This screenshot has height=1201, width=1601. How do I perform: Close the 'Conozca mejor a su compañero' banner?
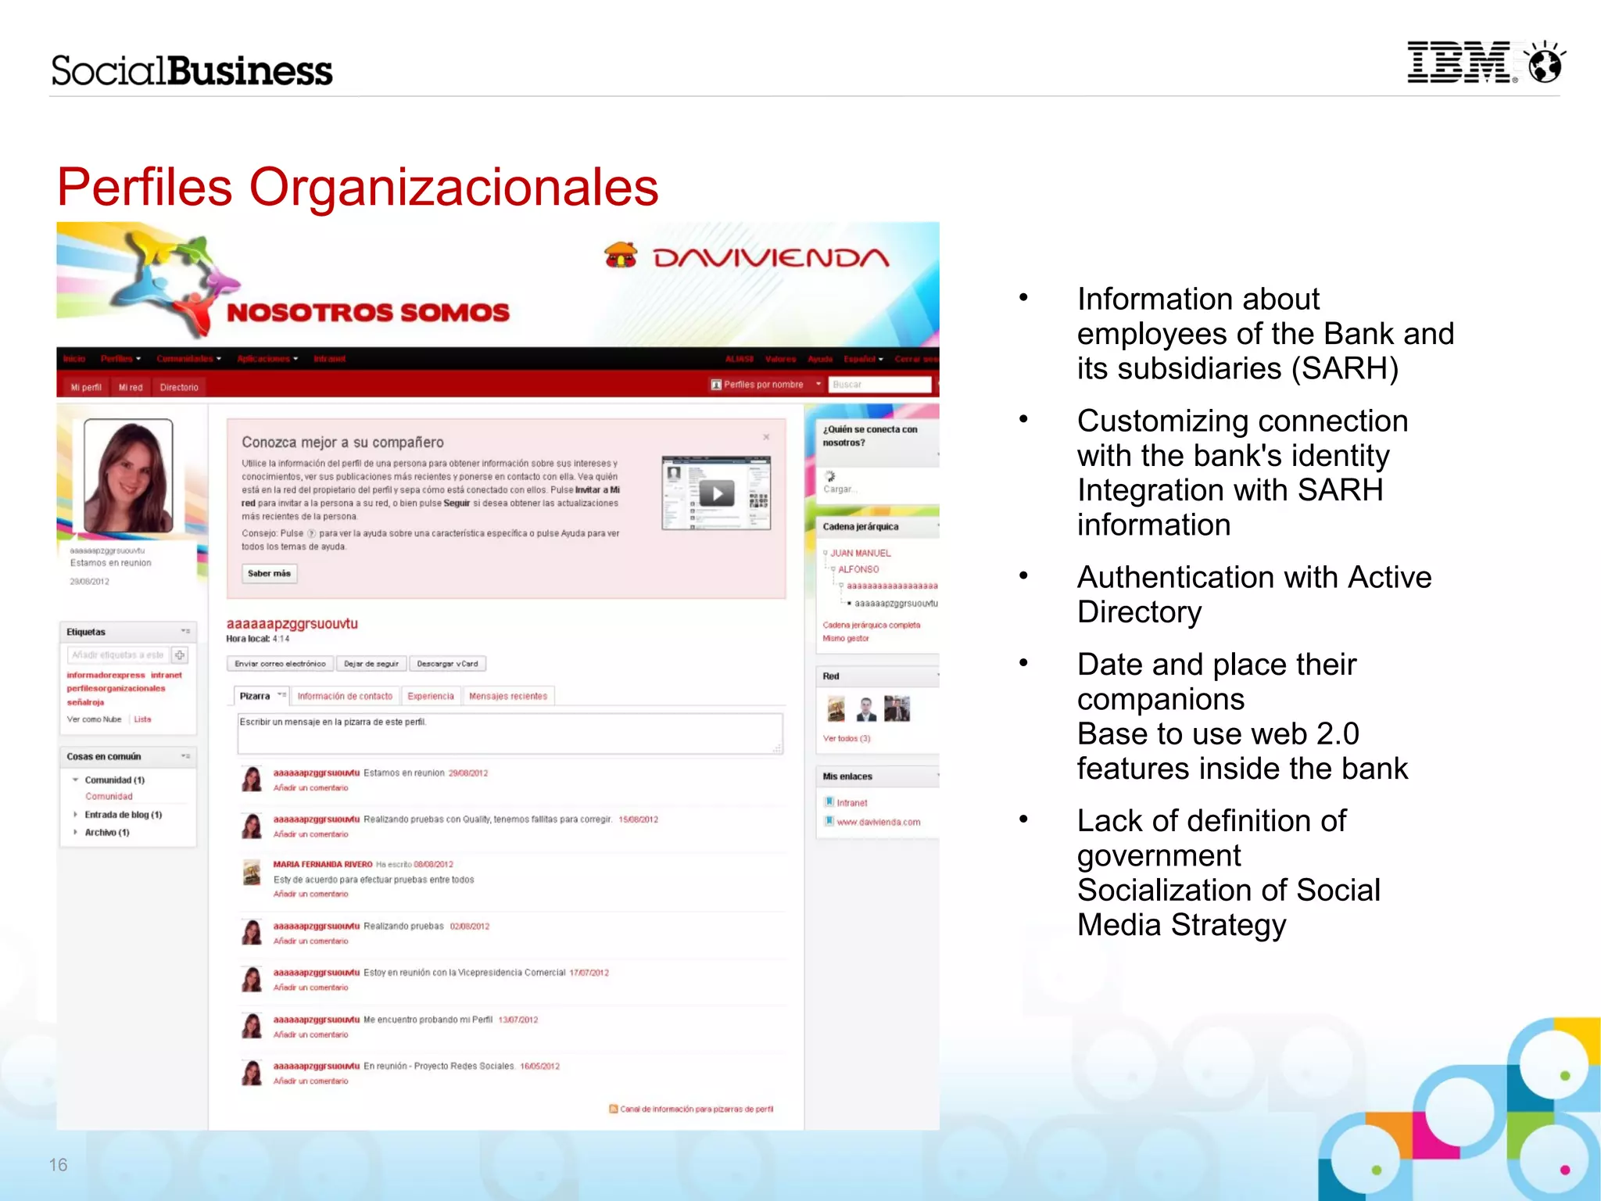(766, 437)
